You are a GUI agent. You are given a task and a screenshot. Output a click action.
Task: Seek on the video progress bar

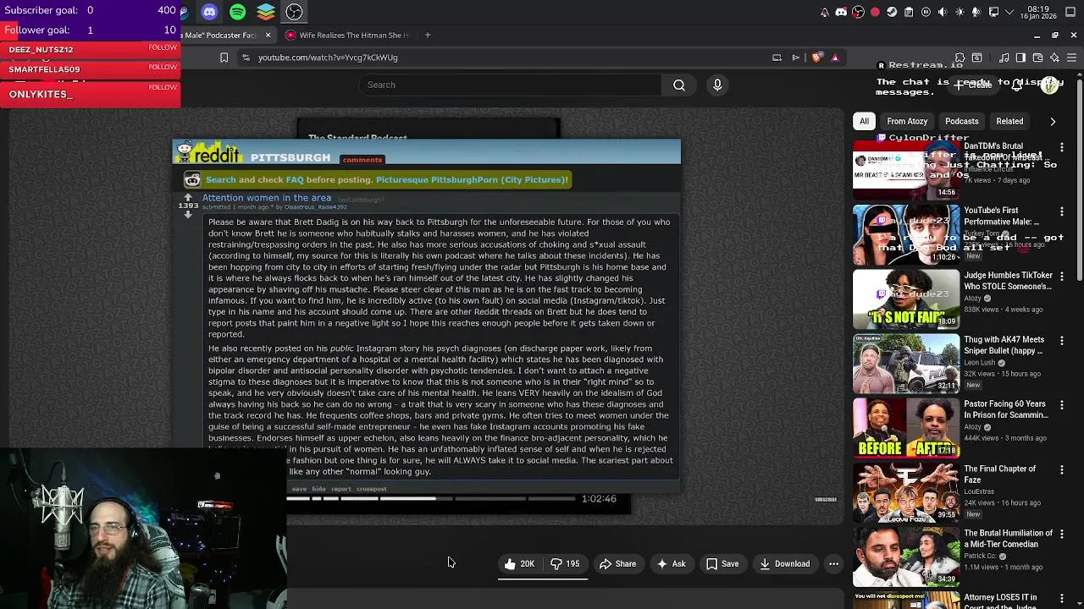(430, 499)
